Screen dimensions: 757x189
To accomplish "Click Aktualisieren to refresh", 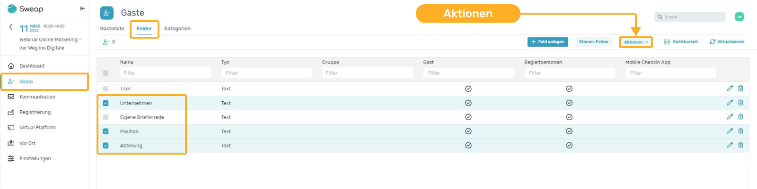I will tap(727, 42).
